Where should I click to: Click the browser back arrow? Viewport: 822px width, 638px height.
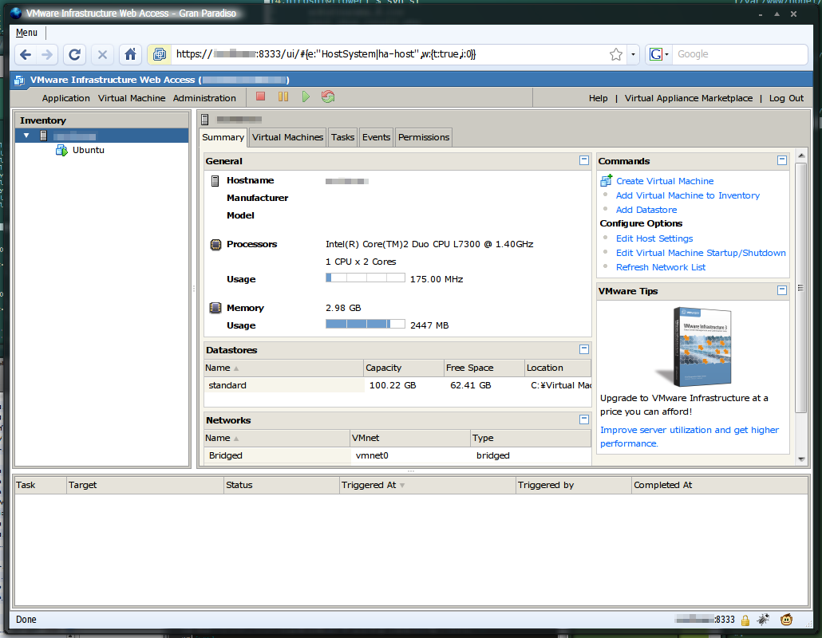[26, 54]
